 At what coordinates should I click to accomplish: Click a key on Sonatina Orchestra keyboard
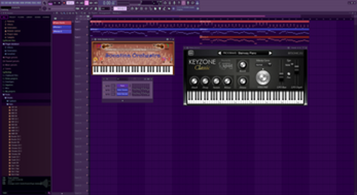click(133, 70)
